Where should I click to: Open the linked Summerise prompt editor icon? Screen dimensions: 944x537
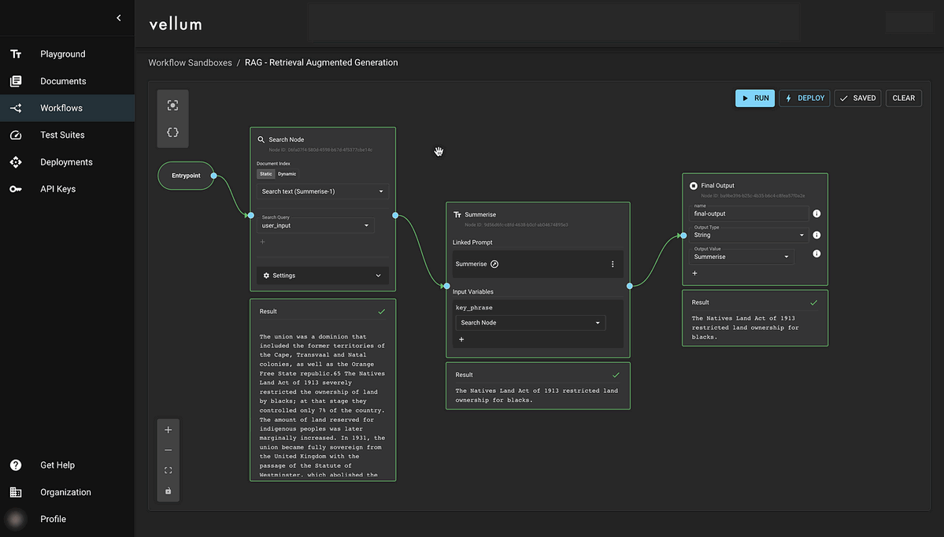pyautogui.click(x=494, y=265)
